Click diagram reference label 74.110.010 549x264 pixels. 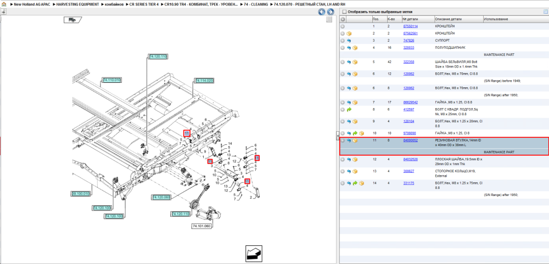click(111, 80)
